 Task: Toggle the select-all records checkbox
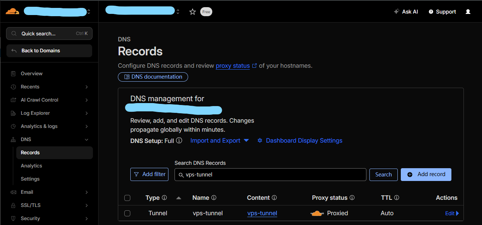[127, 198]
